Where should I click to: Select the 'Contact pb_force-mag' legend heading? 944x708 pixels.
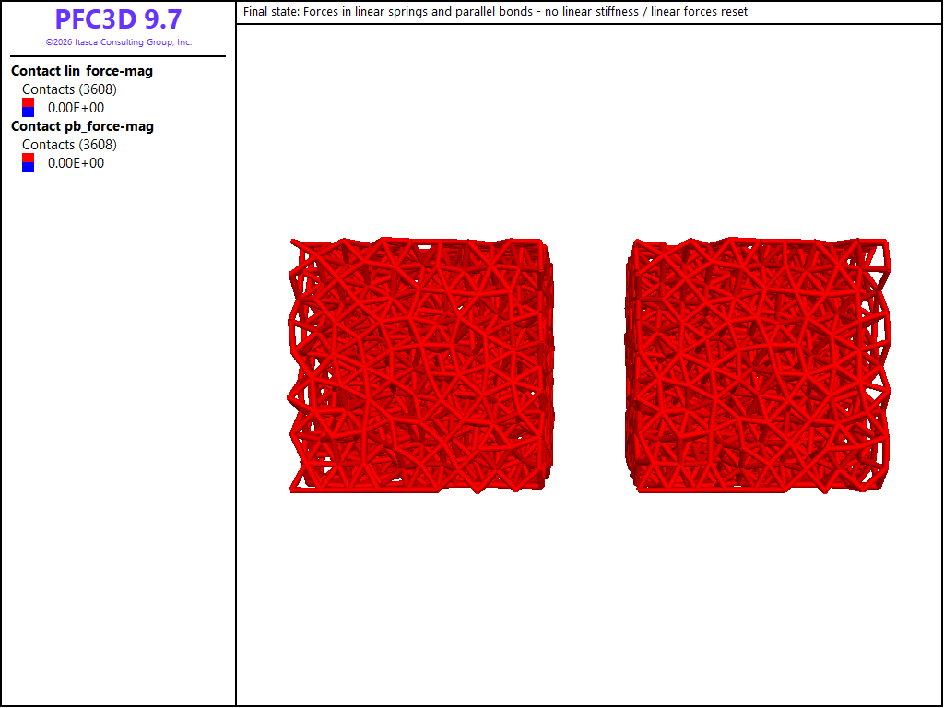[82, 125]
